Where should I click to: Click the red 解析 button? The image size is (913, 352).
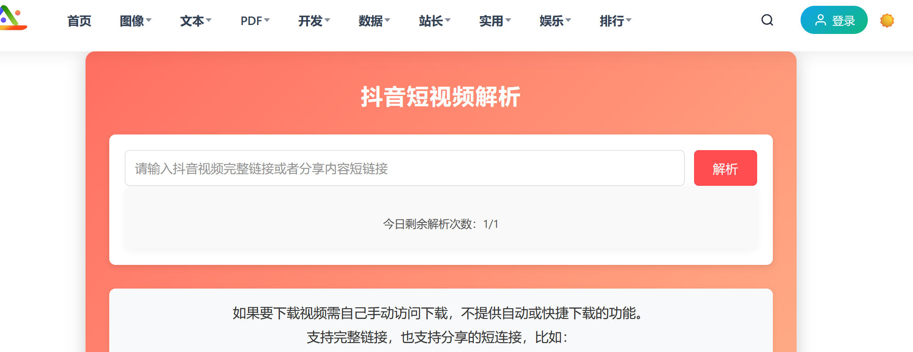click(725, 168)
